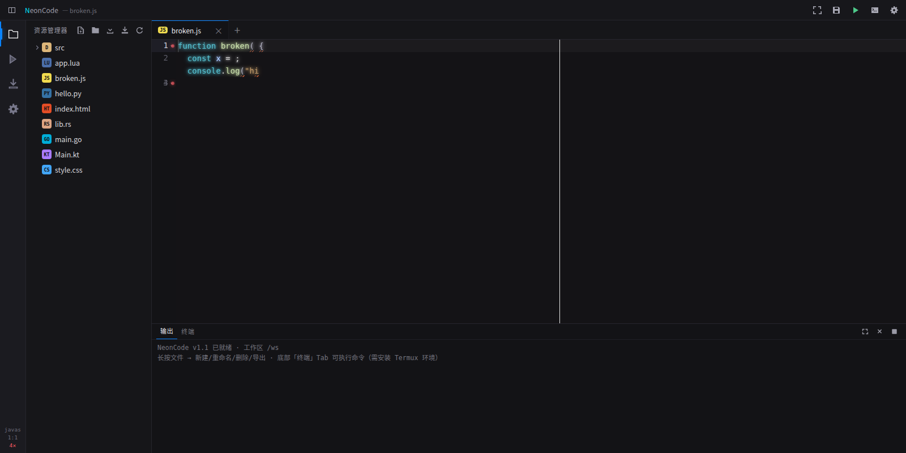Click the function keyword on line 1
906x453 pixels.
197,46
